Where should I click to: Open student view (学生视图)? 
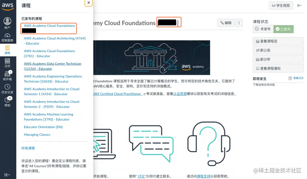(281, 5)
